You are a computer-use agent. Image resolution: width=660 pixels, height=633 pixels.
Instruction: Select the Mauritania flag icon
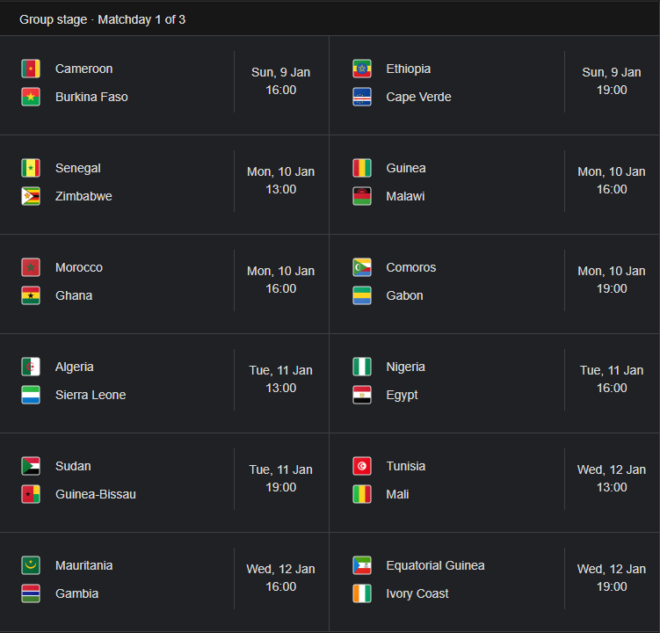coord(31,565)
